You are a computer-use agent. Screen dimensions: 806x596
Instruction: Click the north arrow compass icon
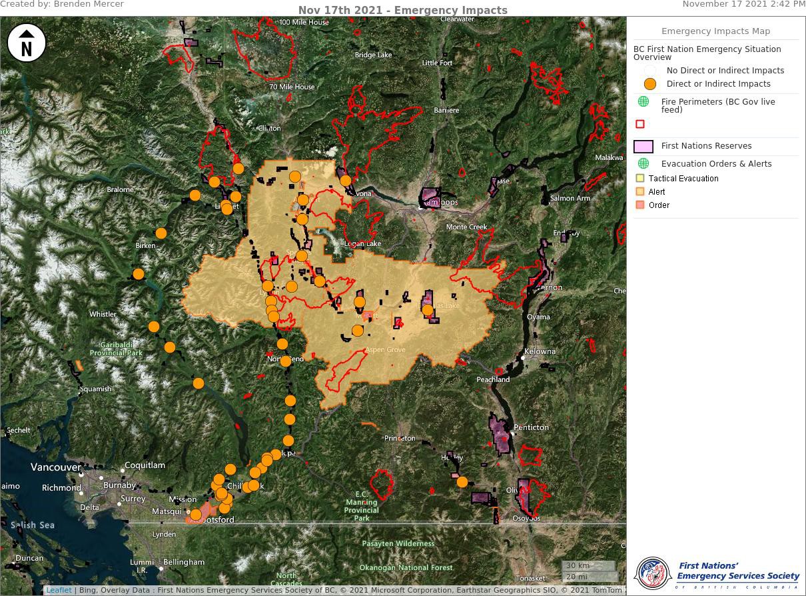(27, 42)
